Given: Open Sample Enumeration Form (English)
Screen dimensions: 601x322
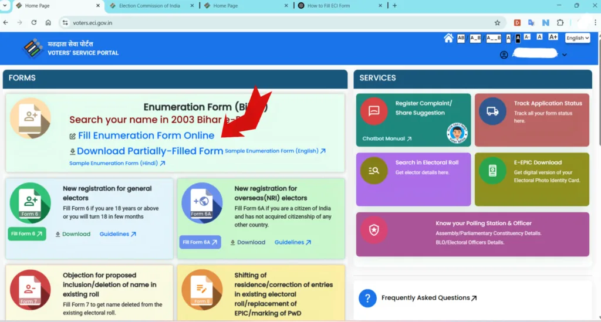Looking at the screenshot, I should click(x=275, y=151).
